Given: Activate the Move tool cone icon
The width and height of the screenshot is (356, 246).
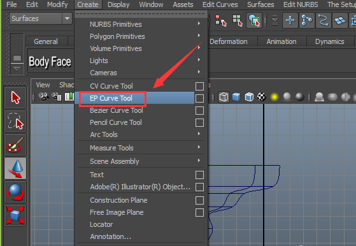Looking at the screenshot, I should point(15,168).
